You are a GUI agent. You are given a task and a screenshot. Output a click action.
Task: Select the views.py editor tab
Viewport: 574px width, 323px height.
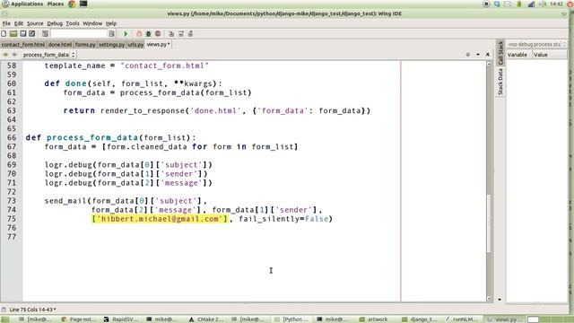[158, 44]
